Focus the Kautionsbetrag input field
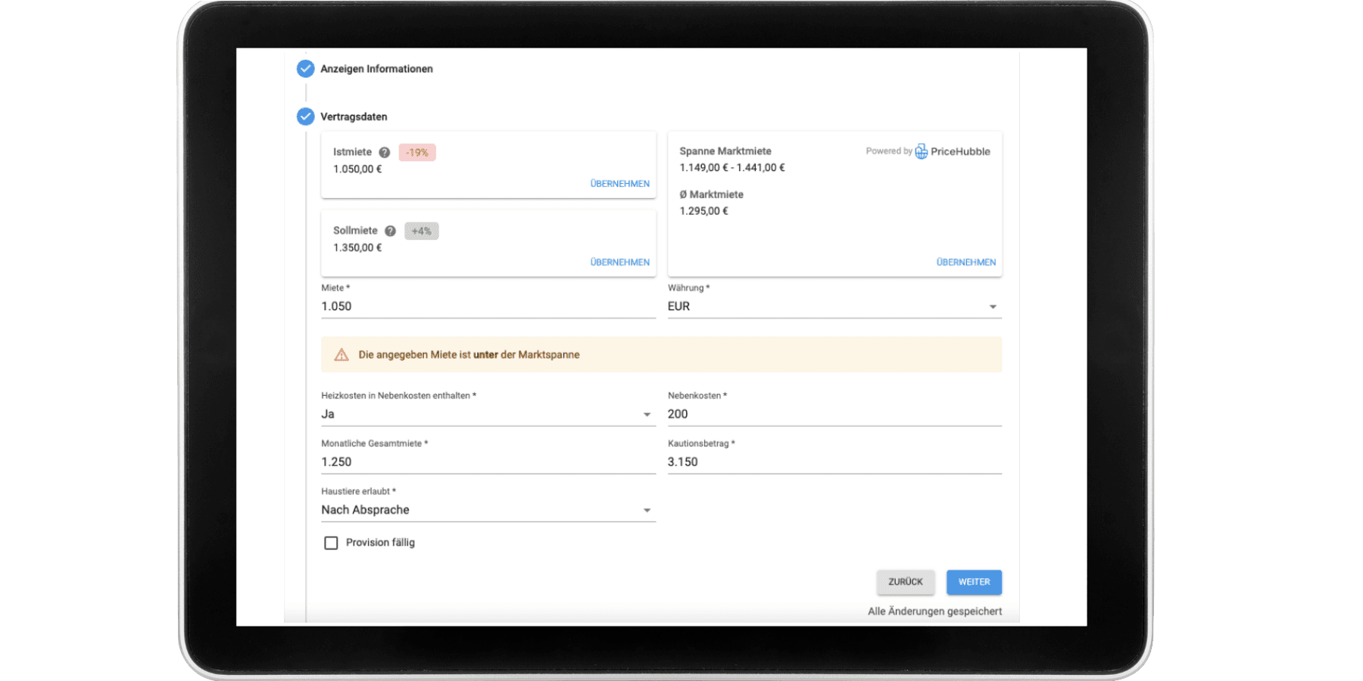 click(x=834, y=462)
